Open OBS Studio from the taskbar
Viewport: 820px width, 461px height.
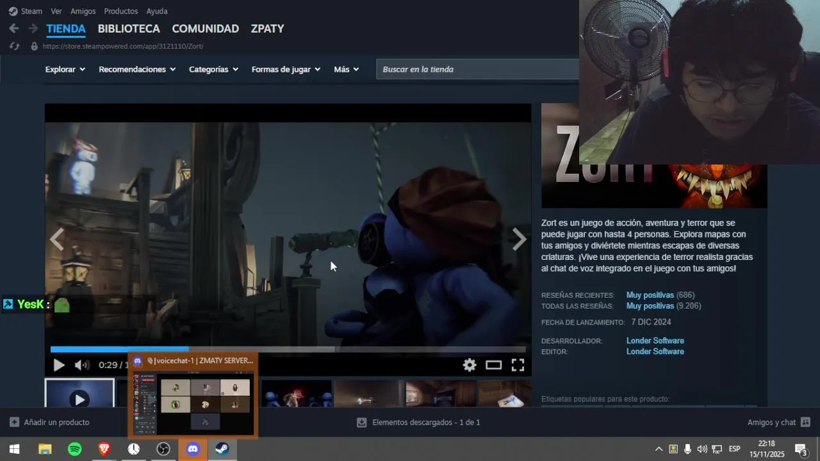tap(163, 449)
